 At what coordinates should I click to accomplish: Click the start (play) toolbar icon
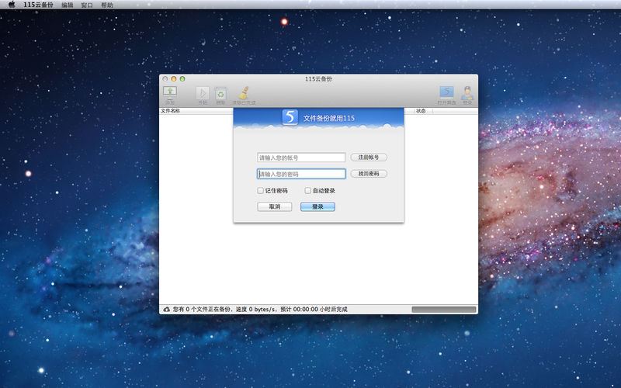tap(203, 93)
